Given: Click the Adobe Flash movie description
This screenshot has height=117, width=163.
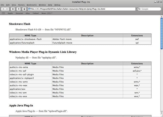Looking at the screenshot, I should (x=87, y=39).
